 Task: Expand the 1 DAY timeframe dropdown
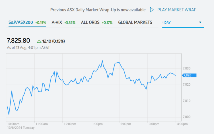[183, 23]
